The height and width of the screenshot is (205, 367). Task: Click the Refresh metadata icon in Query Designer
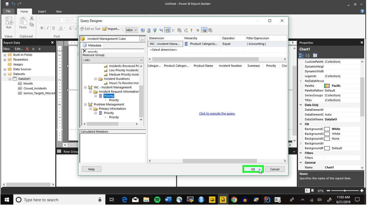pos(143,30)
